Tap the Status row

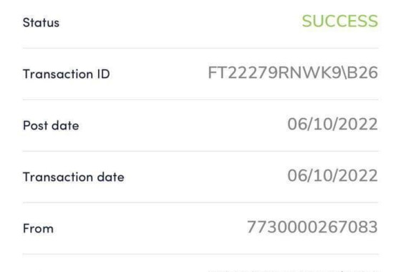pyautogui.click(x=200, y=22)
